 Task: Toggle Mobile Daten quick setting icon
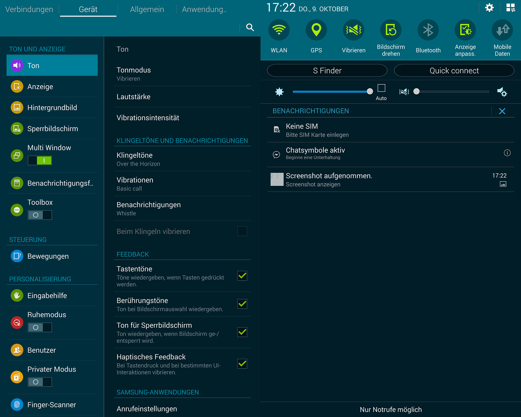(502, 30)
